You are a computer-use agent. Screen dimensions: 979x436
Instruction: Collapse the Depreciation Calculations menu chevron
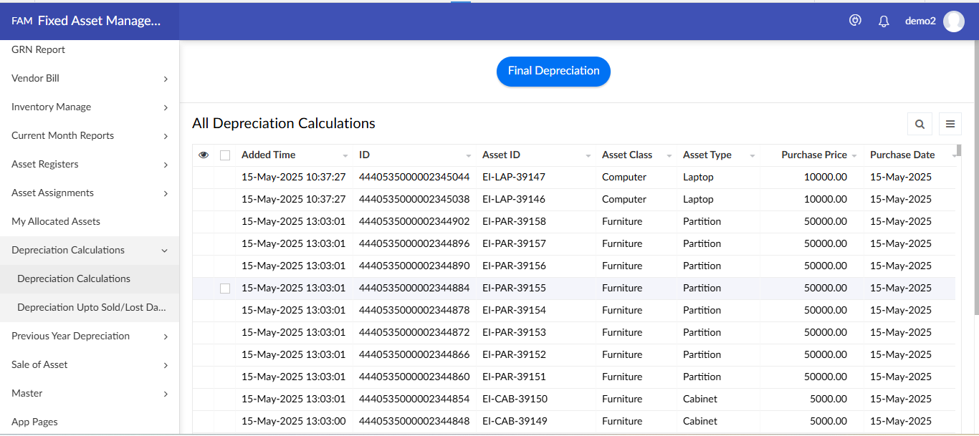click(x=165, y=251)
